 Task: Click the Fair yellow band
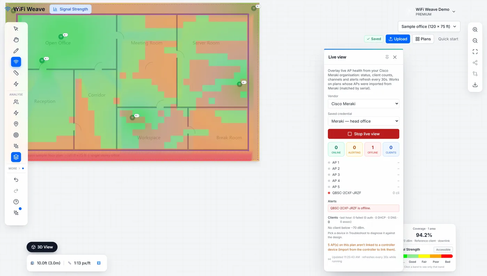(424, 256)
